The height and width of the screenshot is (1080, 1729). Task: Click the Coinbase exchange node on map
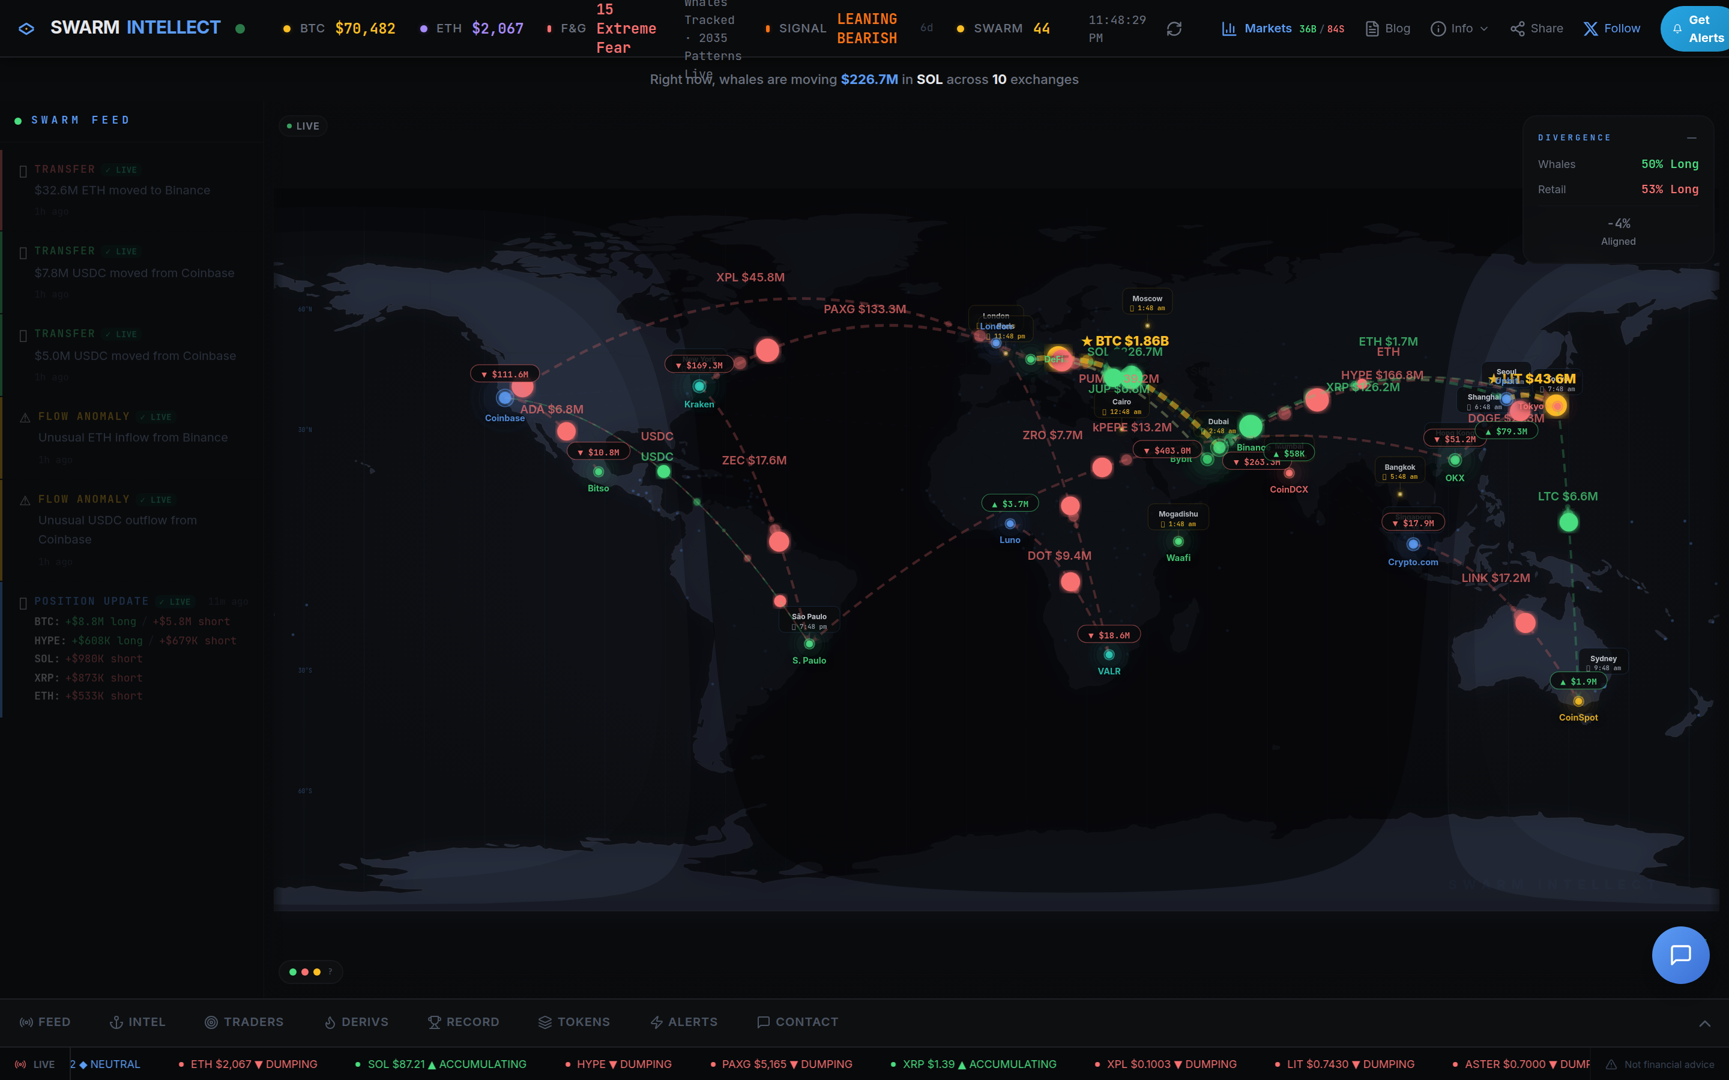(504, 398)
